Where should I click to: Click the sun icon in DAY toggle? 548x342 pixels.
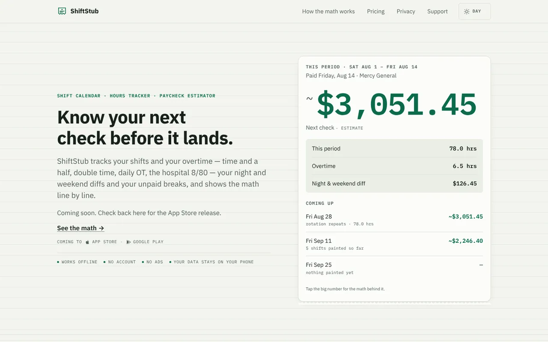pos(467,12)
